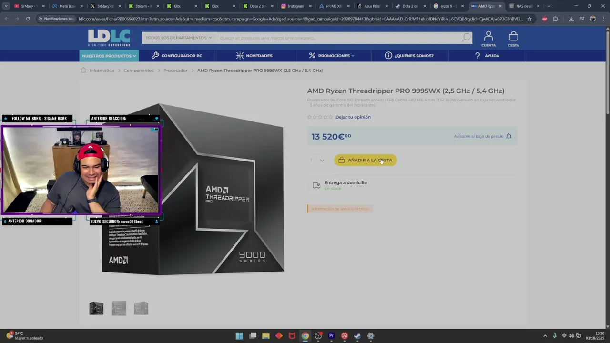Screen dimensions: 610x343
Task: Click the Wi-Fi icon in system tray
Action: tap(564, 336)
